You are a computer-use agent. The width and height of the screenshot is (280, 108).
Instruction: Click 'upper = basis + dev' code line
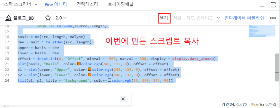tap(38, 48)
